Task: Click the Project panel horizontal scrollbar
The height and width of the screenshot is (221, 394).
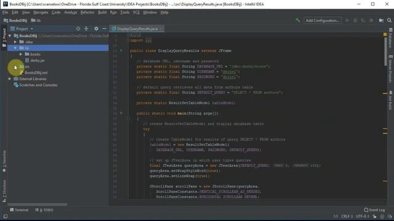Action: pyautogui.click(x=37, y=204)
